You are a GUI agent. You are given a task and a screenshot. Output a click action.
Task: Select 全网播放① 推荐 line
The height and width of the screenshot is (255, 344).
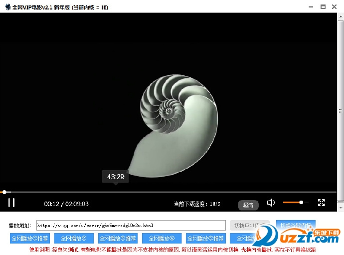click(x=30, y=239)
